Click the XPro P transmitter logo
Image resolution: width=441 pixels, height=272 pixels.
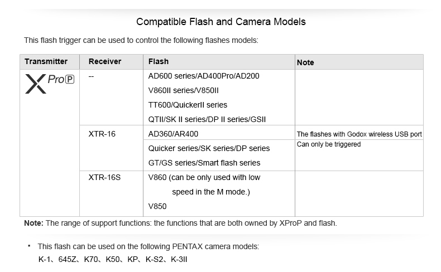tap(49, 83)
